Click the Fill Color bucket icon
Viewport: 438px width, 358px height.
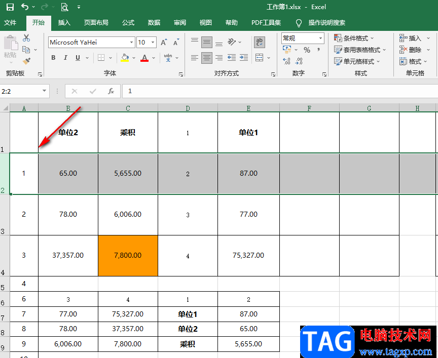point(125,58)
